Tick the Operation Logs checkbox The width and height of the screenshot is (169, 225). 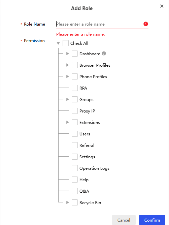tap(75, 168)
